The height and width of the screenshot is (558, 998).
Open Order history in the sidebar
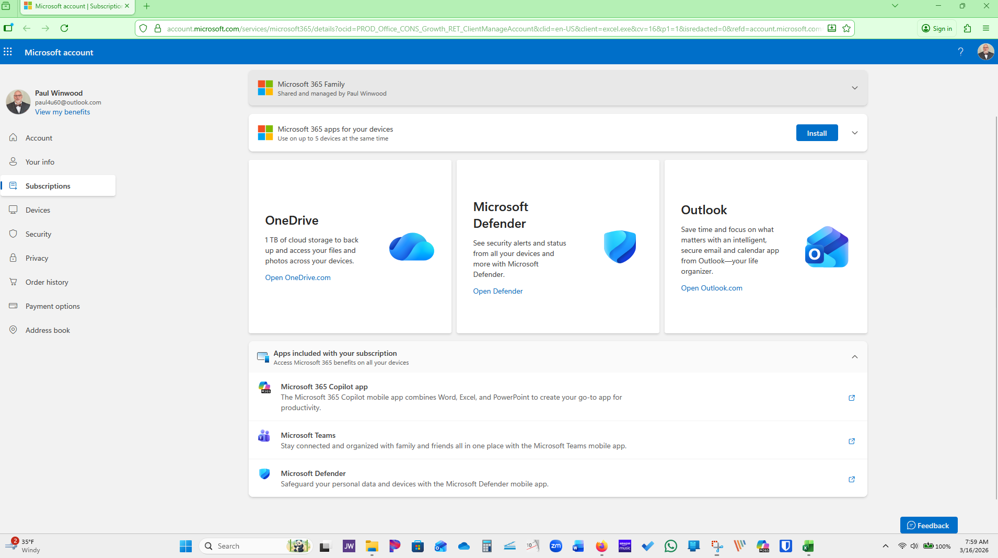pyautogui.click(x=57, y=282)
